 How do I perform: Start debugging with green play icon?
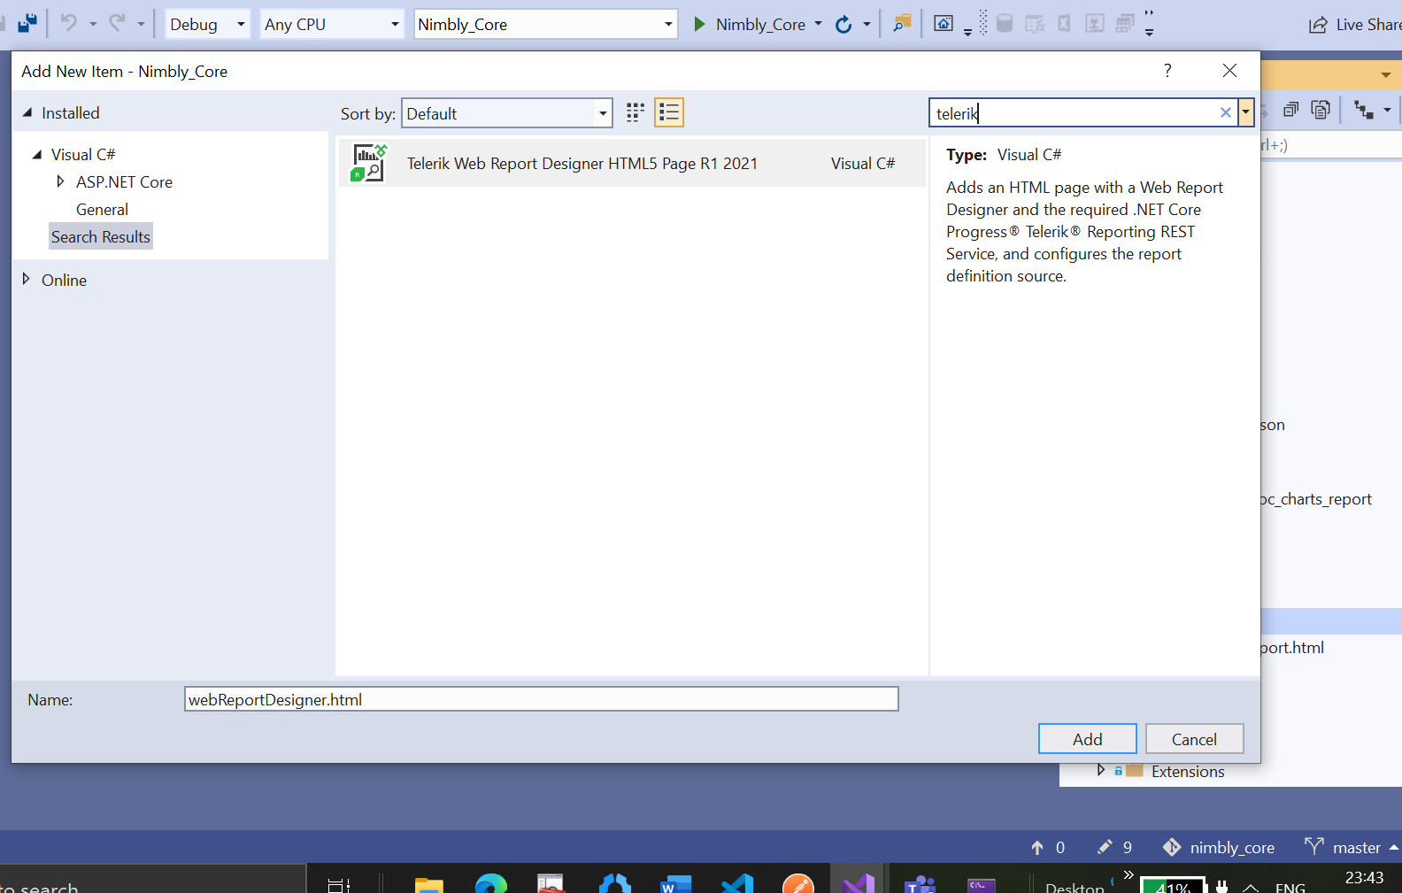699,24
